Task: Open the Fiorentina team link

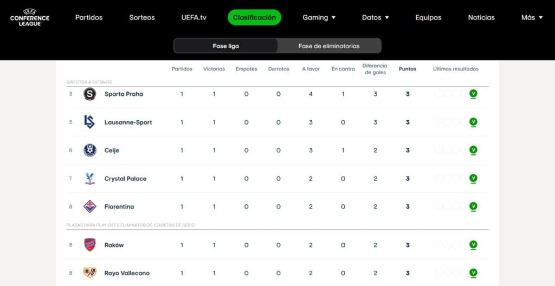Action: tap(119, 207)
